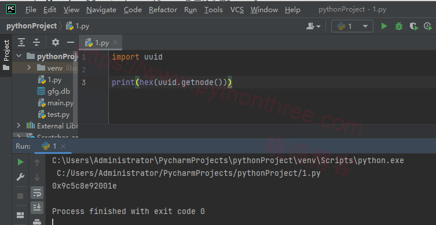Click the print icon in Run panel
This screenshot has height=225, width=436.
click(37, 222)
